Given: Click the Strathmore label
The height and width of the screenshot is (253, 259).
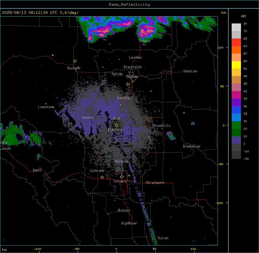Looking at the screenshot, I should pos(155,183).
